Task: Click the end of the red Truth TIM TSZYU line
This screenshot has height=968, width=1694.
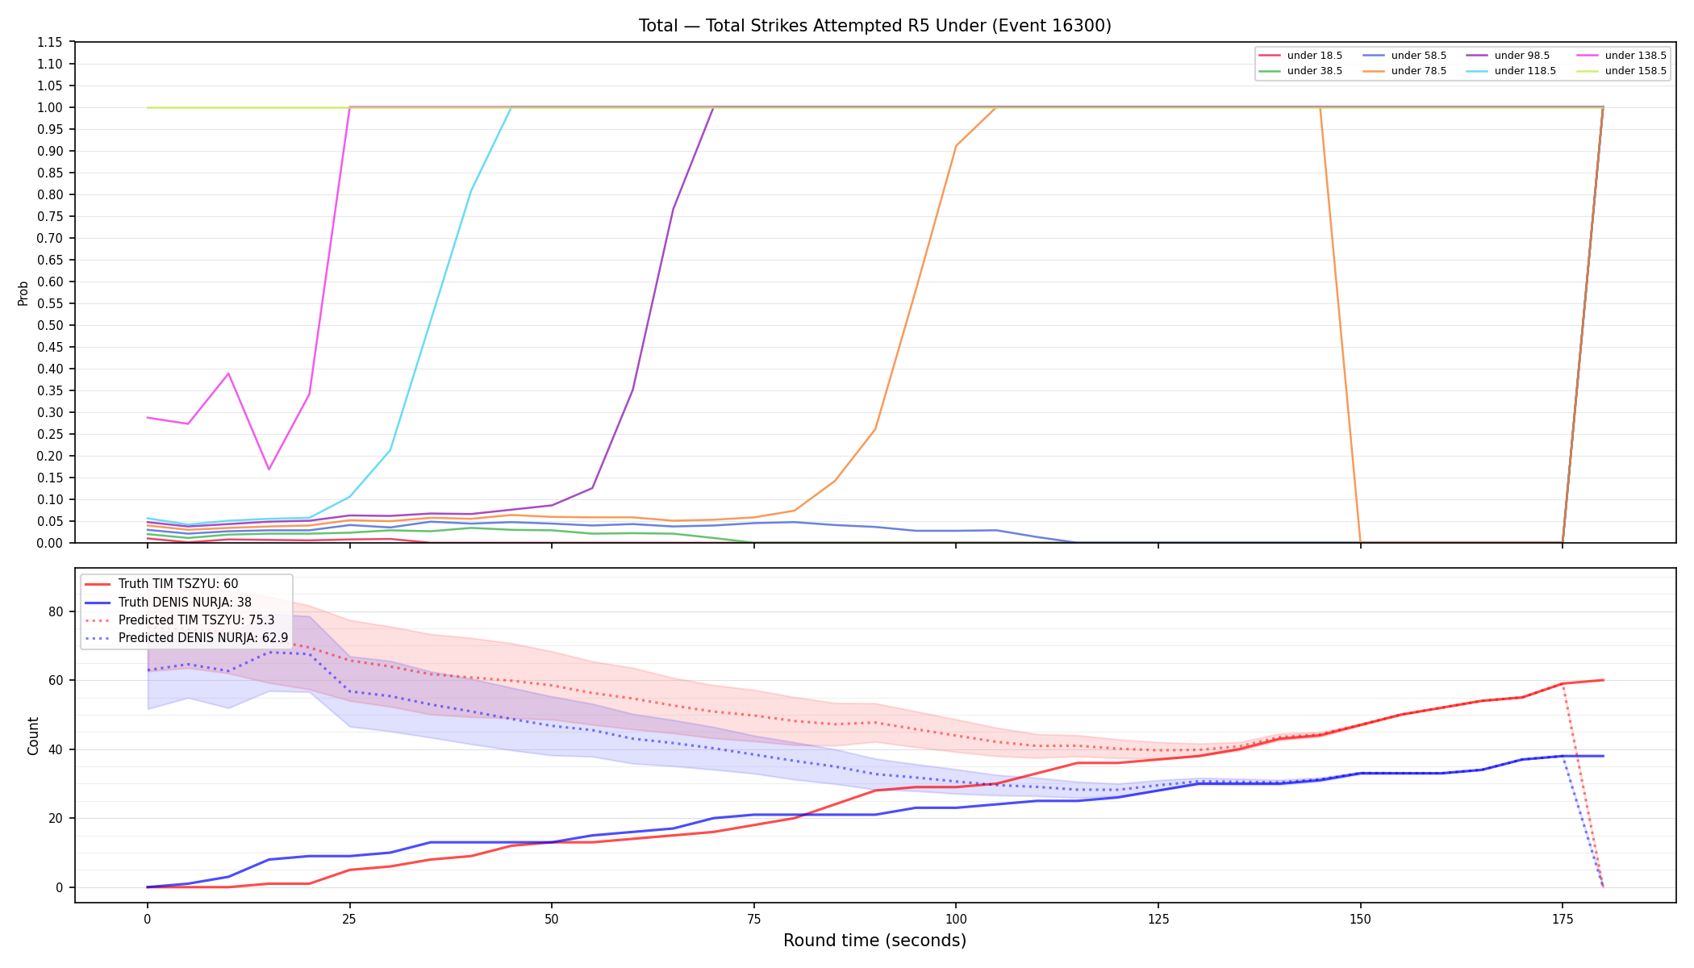Action: (x=1603, y=680)
